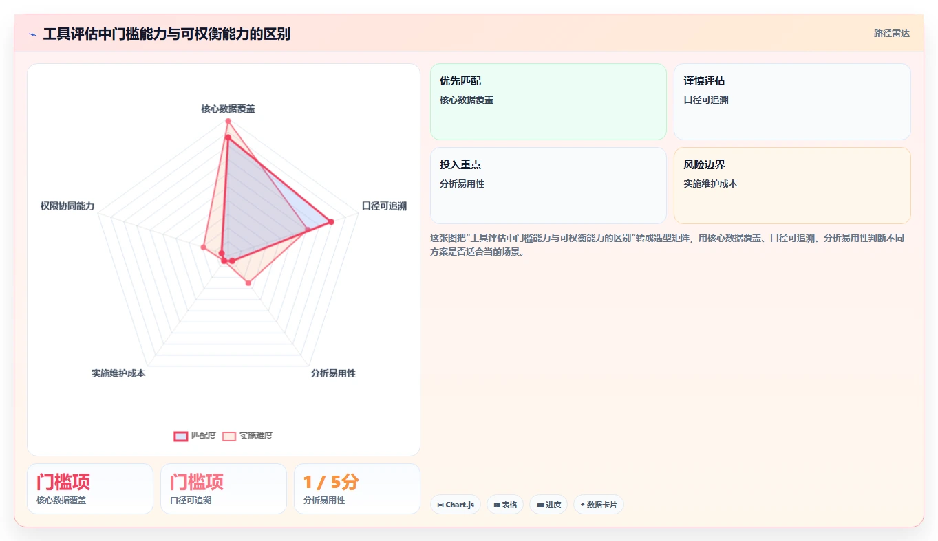Click the 权限协同能力 radar axis label
The width and height of the screenshot is (938, 541).
(x=67, y=206)
